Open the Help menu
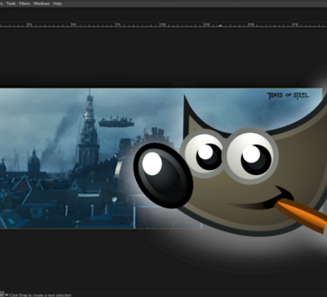Viewport: 327px width, 297px height. pyautogui.click(x=57, y=3)
